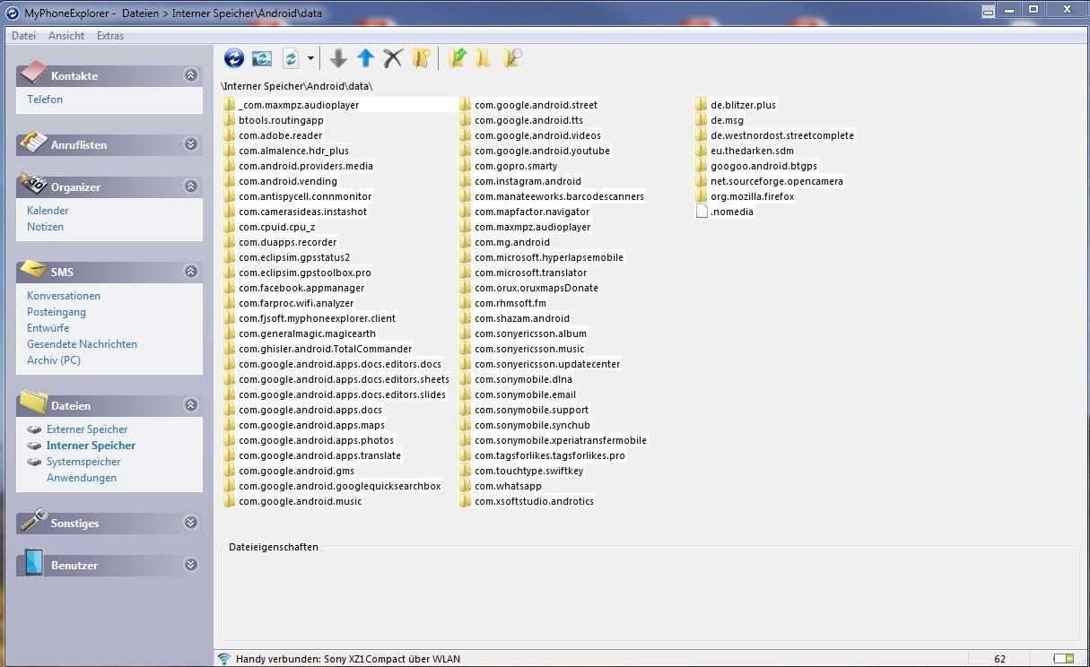This screenshot has width=1090, height=667.
Task: Open SMS Entwürfe
Action: click(x=48, y=328)
